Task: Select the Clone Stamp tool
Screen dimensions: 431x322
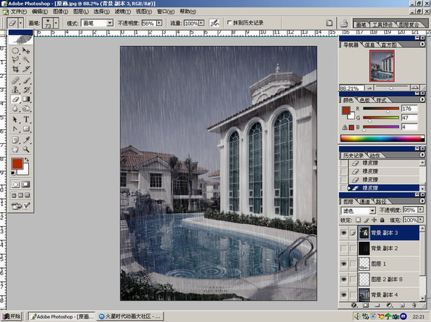Action: point(16,90)
